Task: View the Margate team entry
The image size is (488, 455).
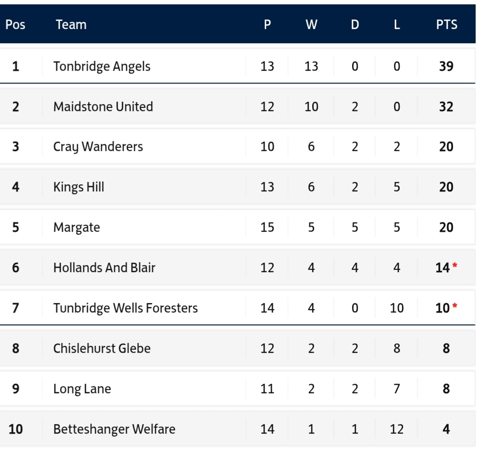Action: click(77, 227)
